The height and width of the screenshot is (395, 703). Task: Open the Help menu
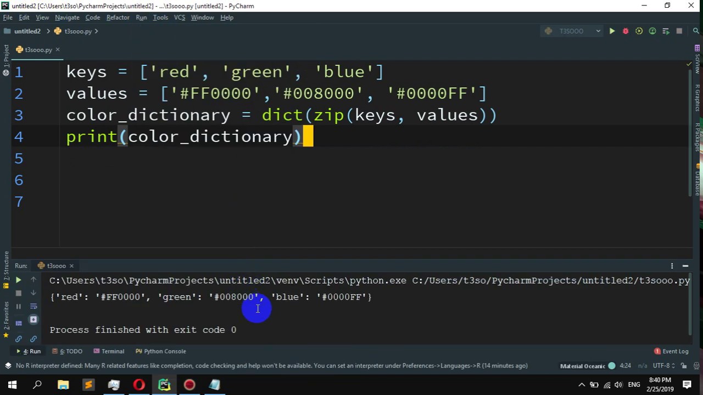[x=227, y=18]
